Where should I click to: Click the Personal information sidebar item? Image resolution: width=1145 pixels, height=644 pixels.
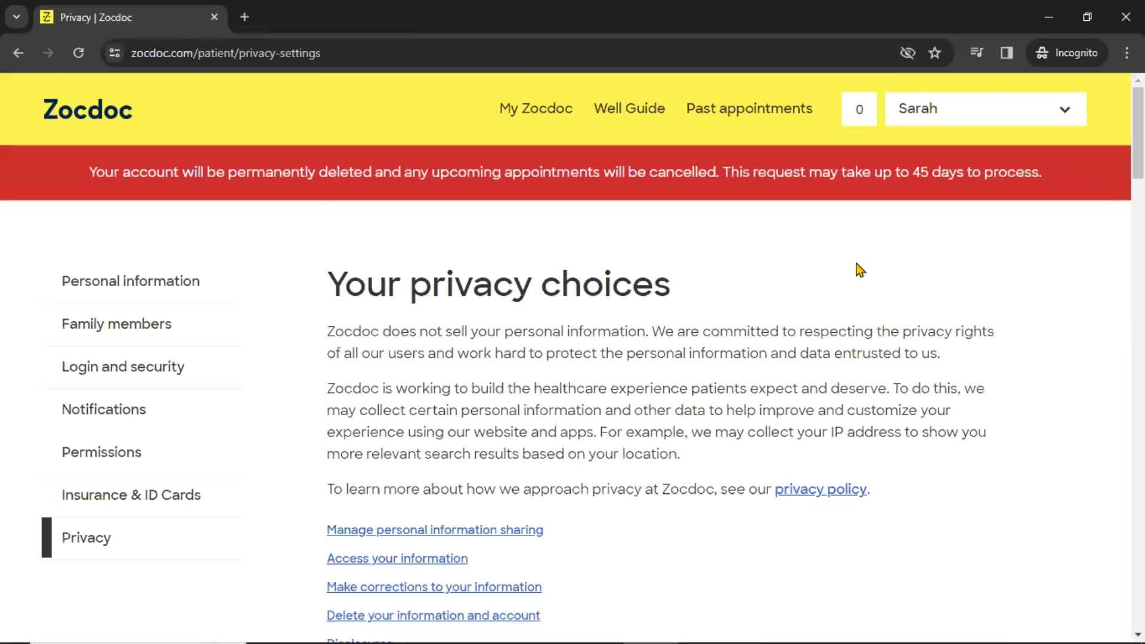pyautogui.click(x=131, y=281)
